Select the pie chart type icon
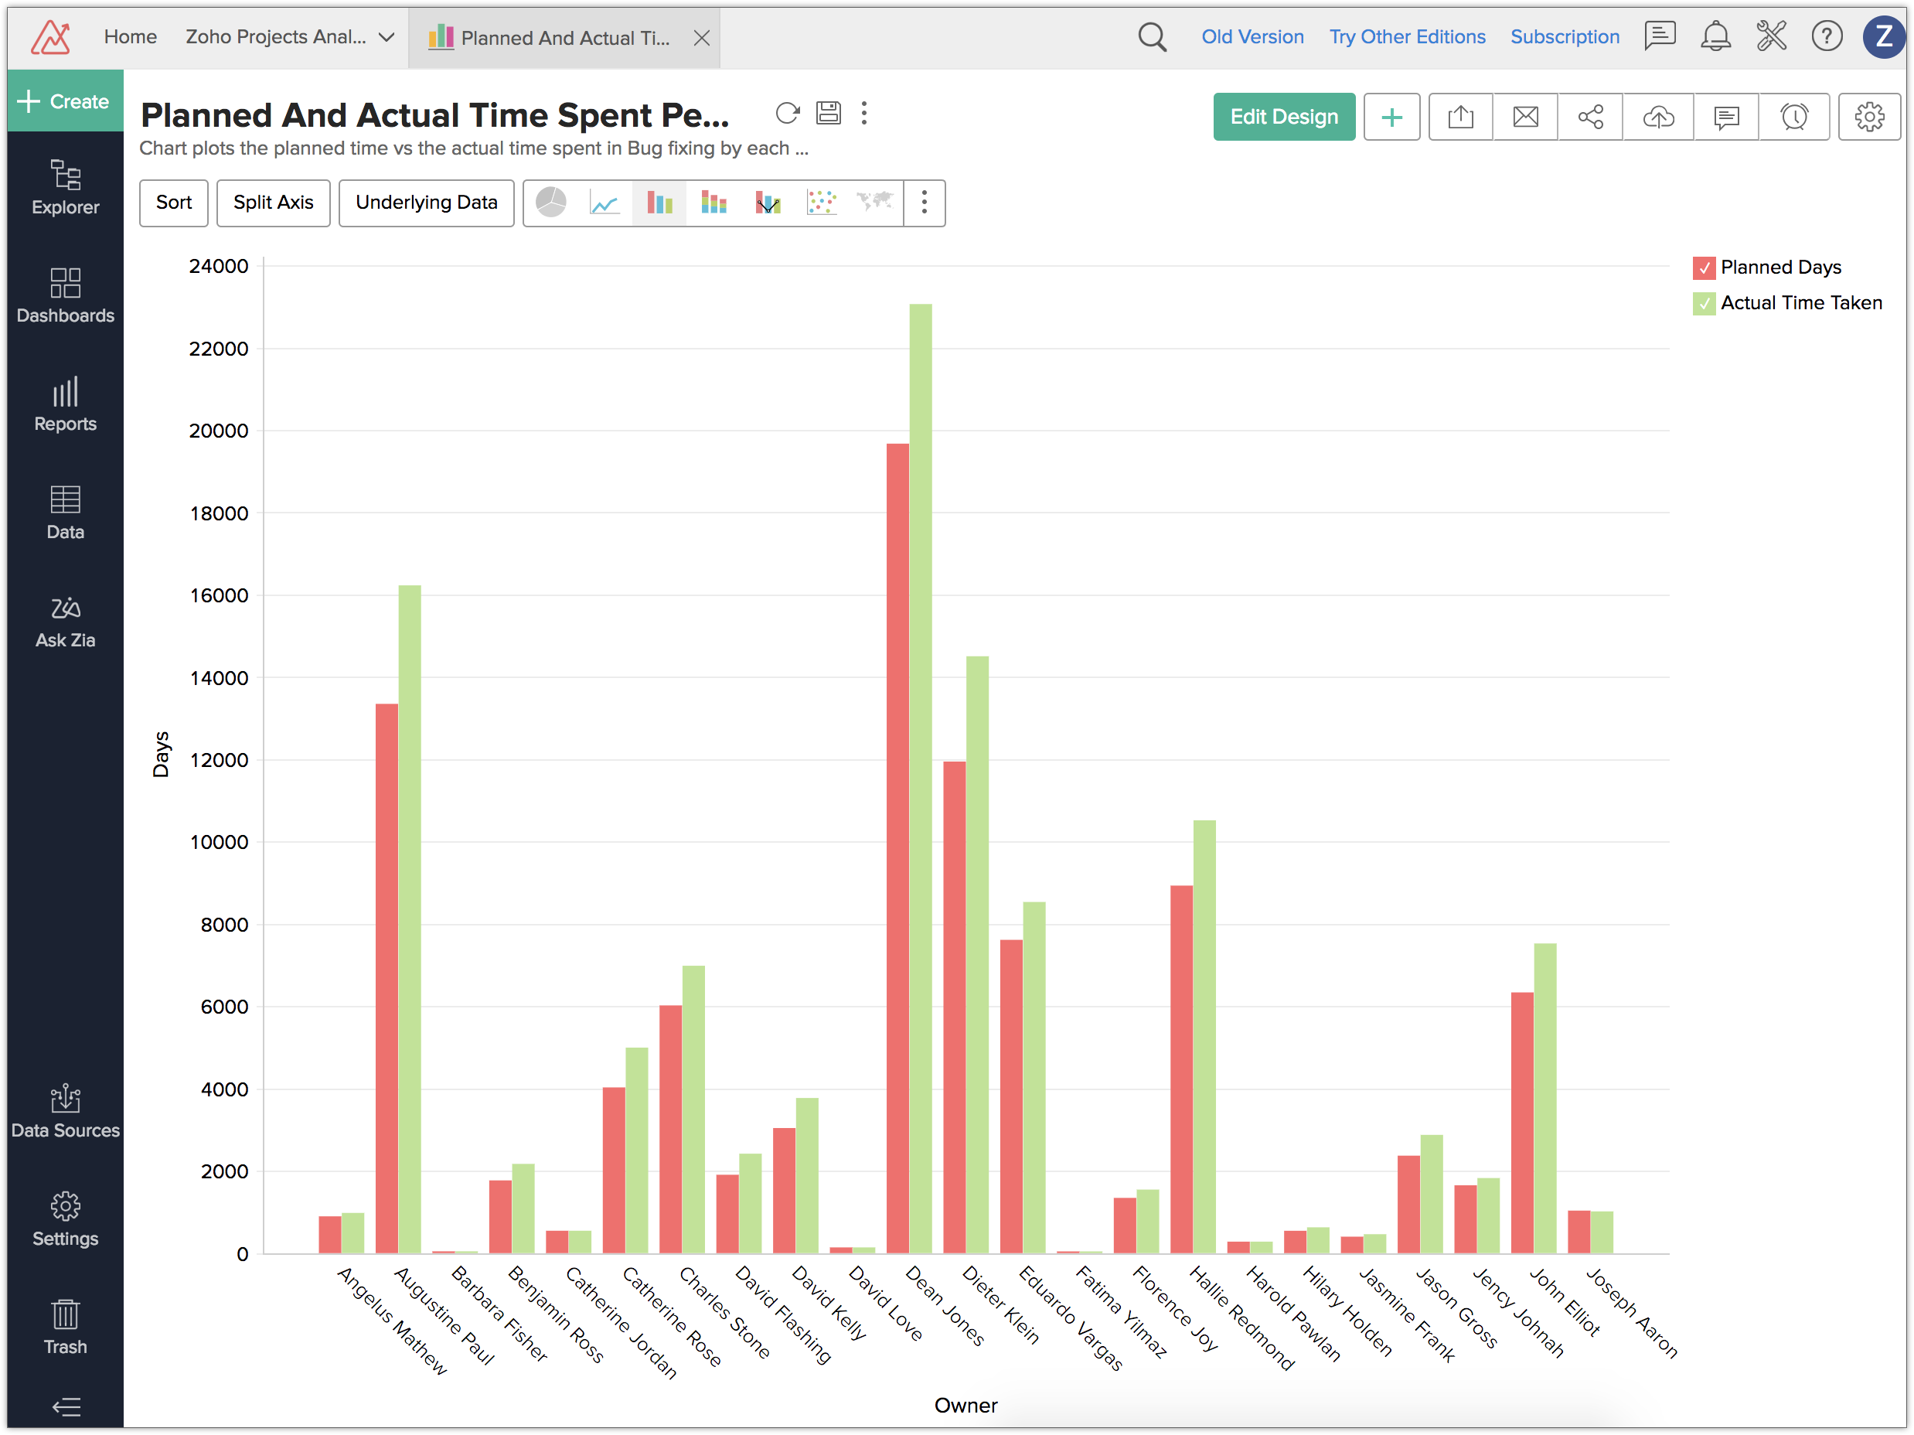Viewport: 1914px width, 1435px height. coord(551,203)
